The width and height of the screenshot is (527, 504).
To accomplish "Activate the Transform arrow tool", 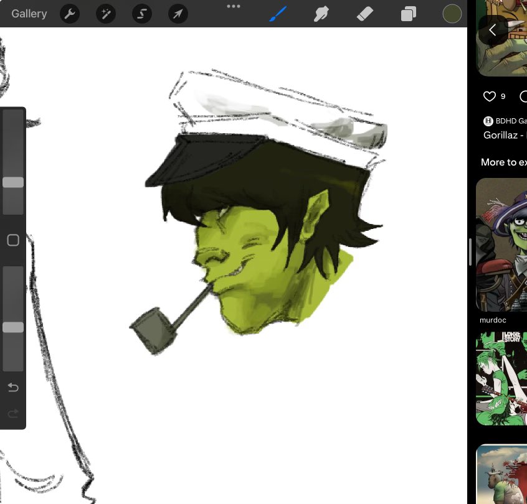I will (x=178, y=14).
